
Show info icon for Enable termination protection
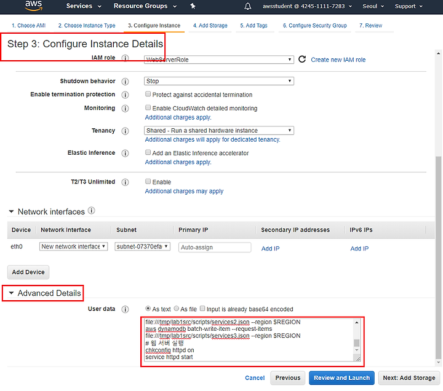(125, 95)
